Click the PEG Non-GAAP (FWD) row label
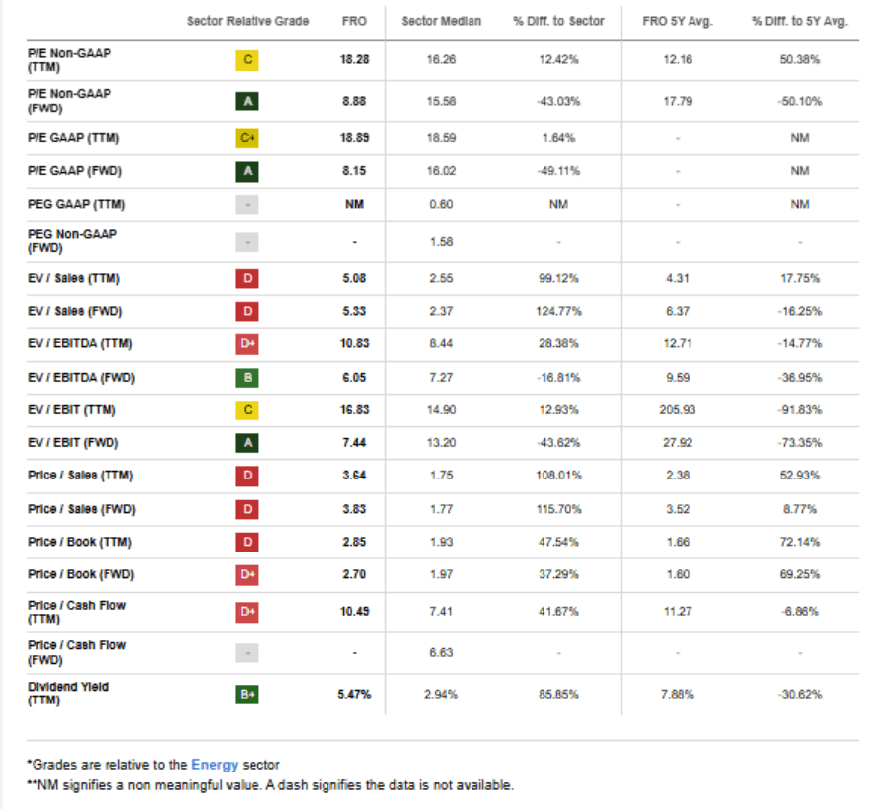871x809 pixels. coord(72,241)
